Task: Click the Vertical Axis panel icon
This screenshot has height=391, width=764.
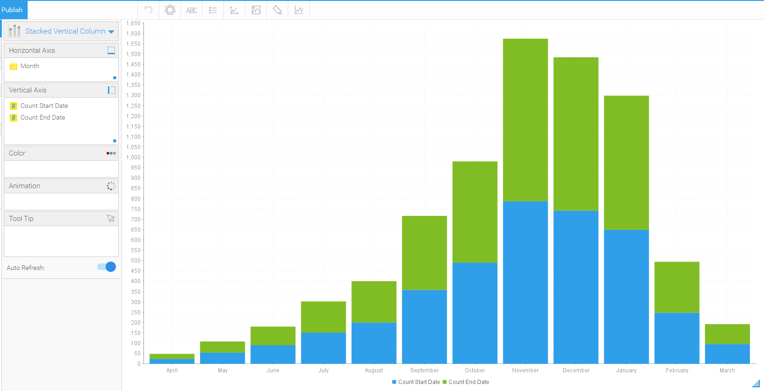Action: coord(111,90)
